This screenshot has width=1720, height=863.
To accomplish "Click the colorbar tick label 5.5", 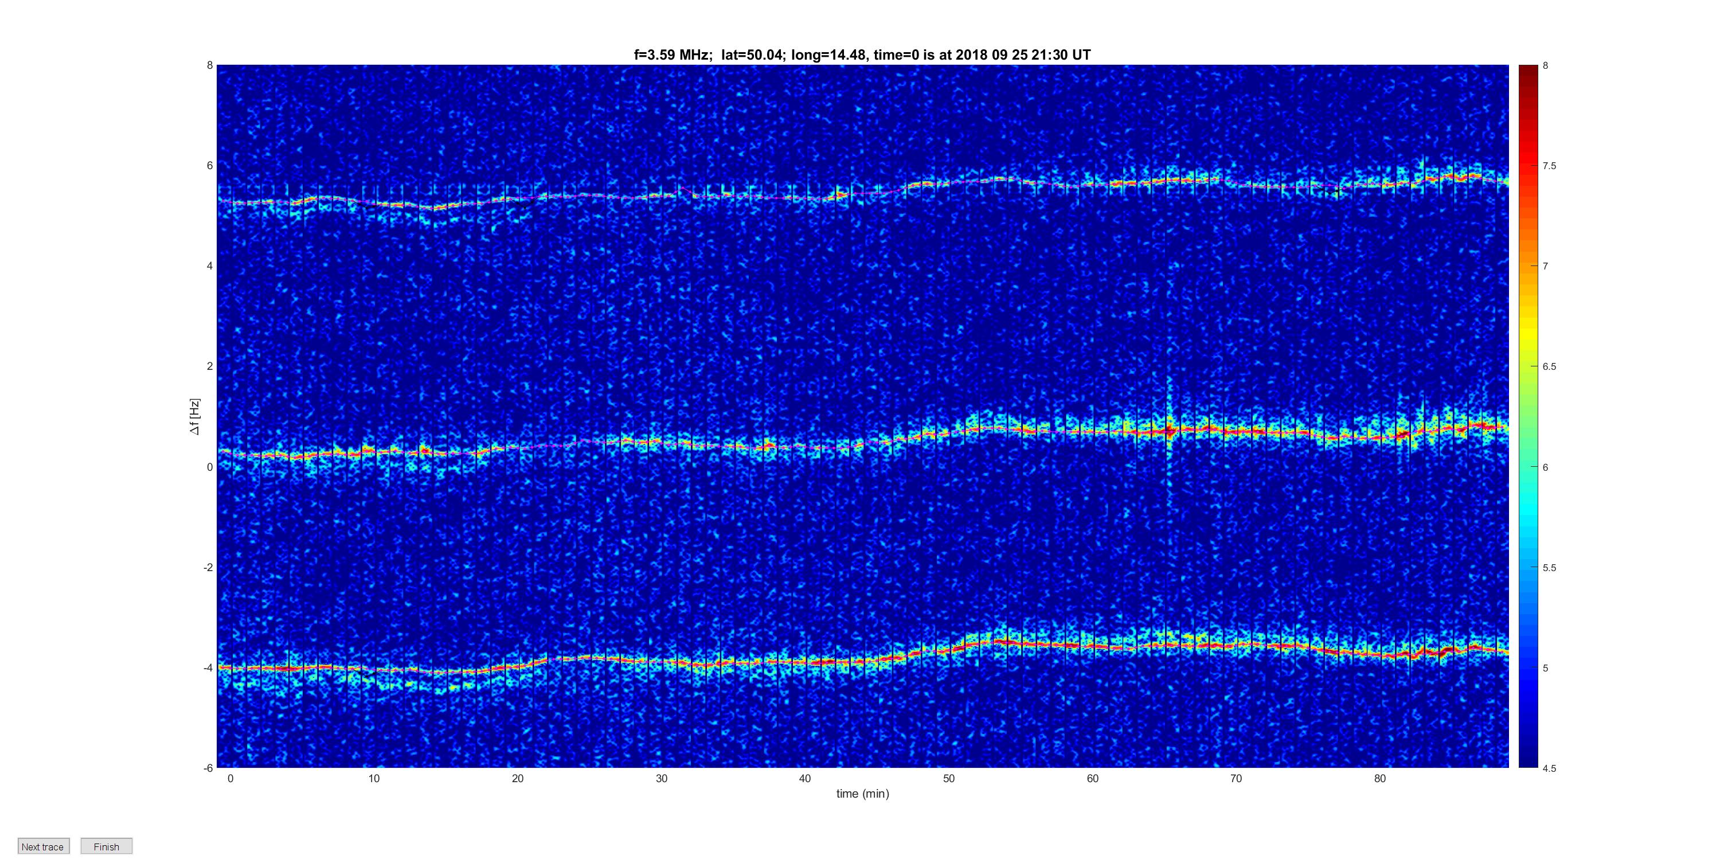I will 1549,568.
